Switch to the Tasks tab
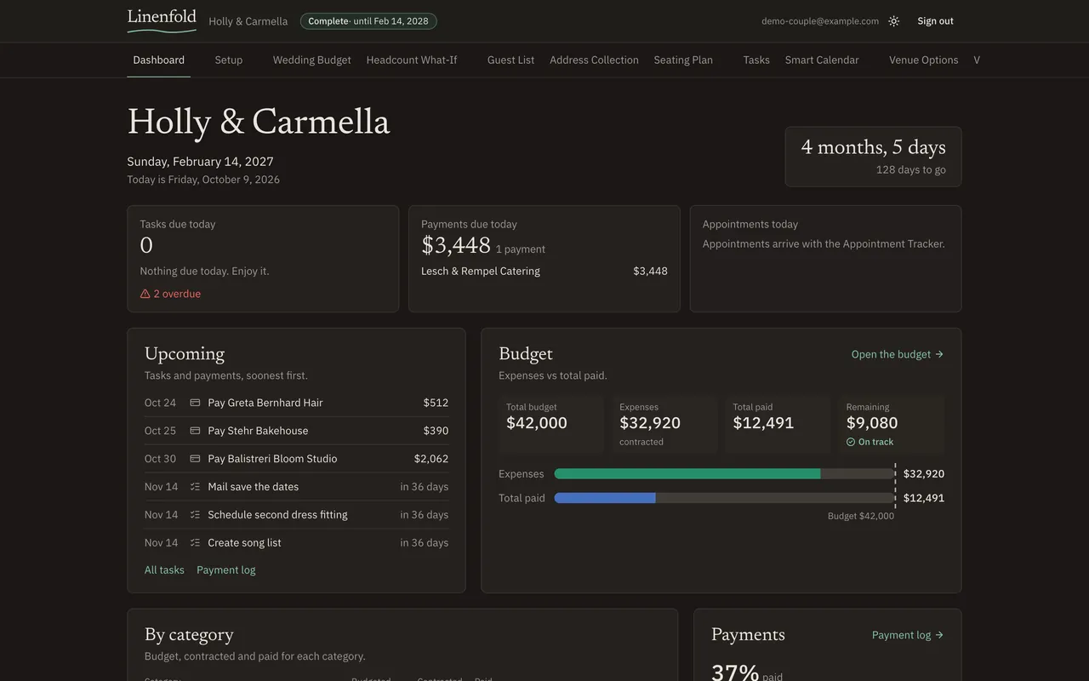 point(756,60)
